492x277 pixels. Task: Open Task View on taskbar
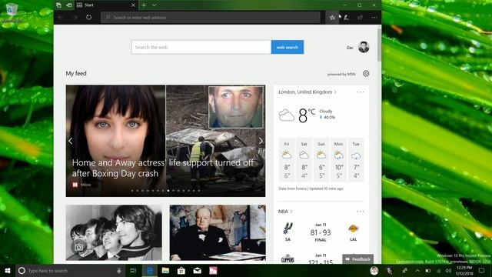133,270
